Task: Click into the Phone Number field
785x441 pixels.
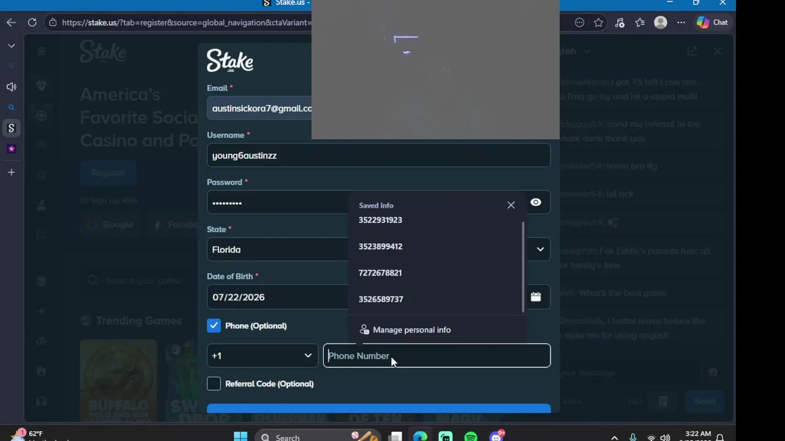Action: click(437, 356)
